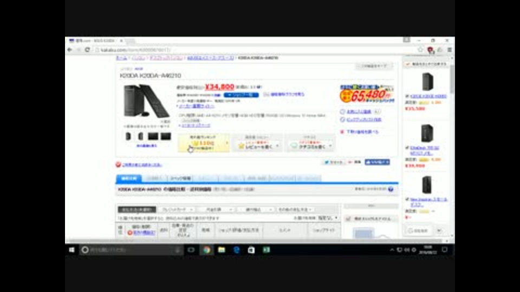This screenshot has height=292, width=520.
Task: Open the prefecture selection dropdown
Action: (328, 218)
